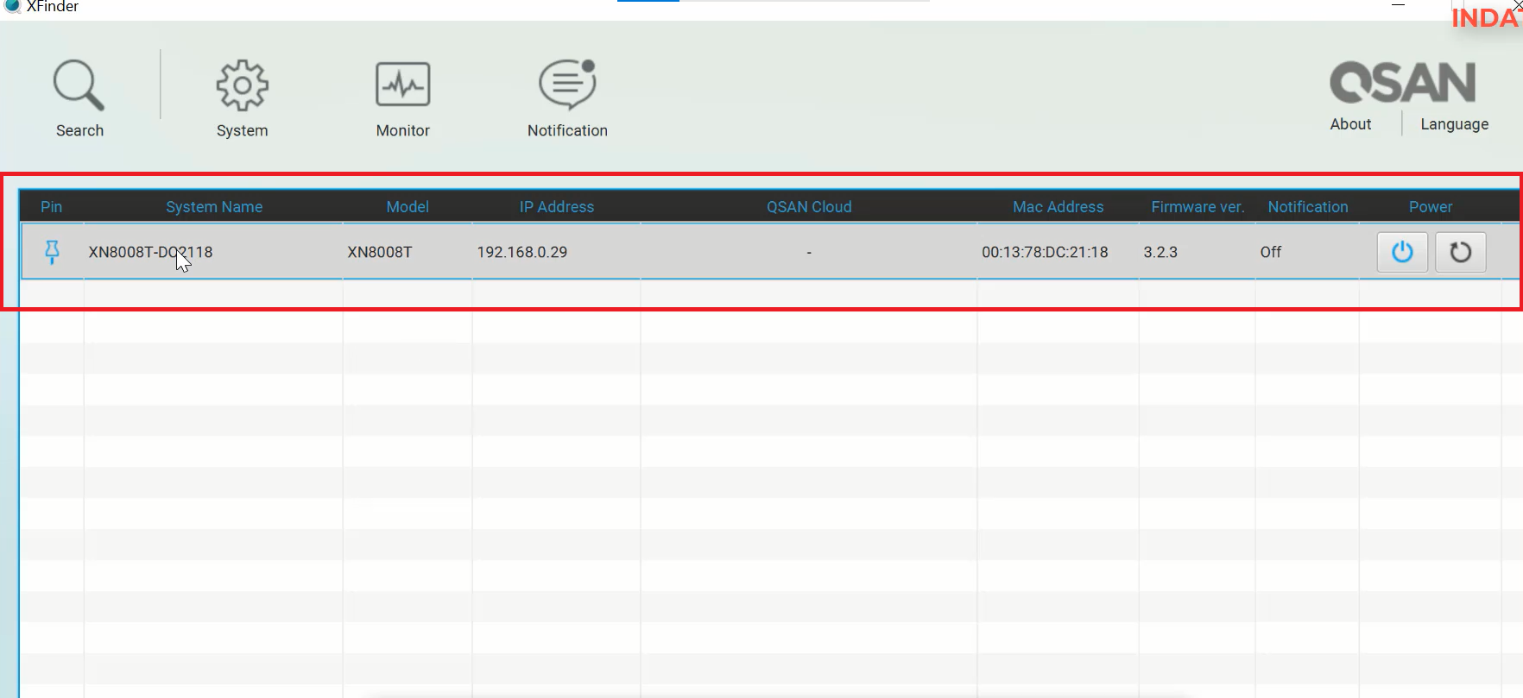Click the reboot button for XN8008T
This screenshot has height=698, width=1523.
pos(1460,252)
